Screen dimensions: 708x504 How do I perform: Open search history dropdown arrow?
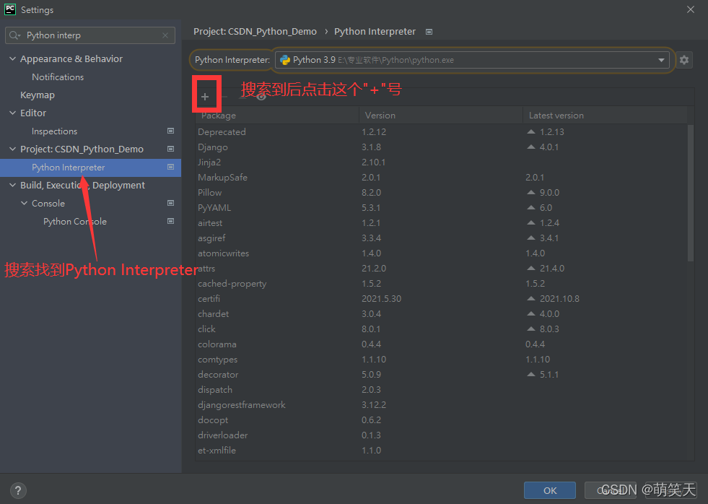tap(19, 35)
